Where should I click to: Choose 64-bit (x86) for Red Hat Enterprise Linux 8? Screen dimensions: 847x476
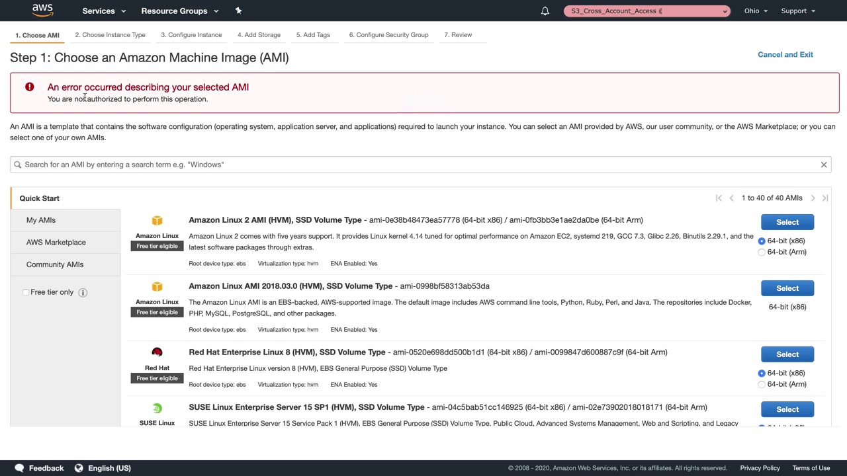pyautogui.click(x=762, y=374)
